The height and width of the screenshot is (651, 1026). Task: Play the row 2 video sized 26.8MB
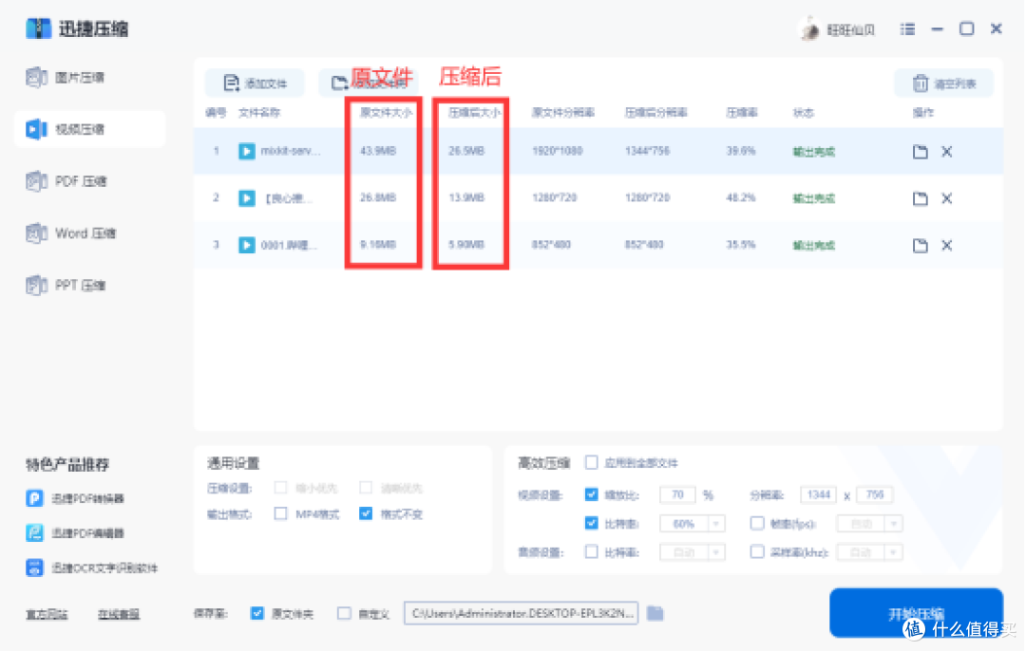point(247,198)
